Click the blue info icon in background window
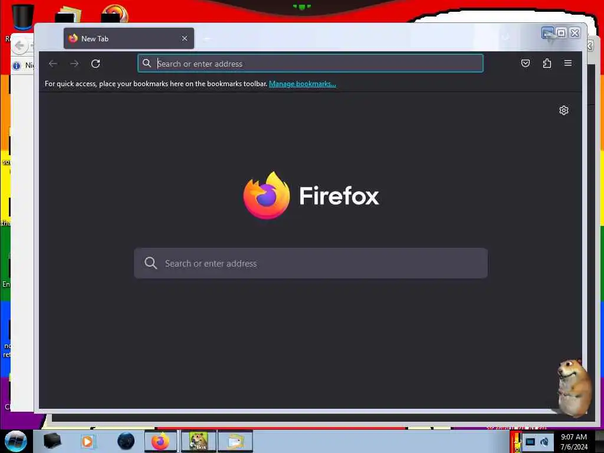 click(17, 66)
